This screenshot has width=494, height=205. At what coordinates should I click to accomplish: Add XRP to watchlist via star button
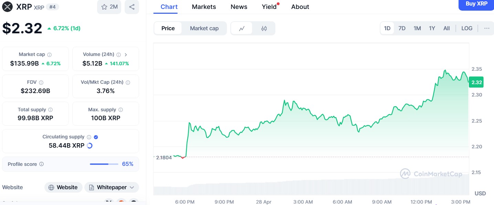click(x=109, y=7)
